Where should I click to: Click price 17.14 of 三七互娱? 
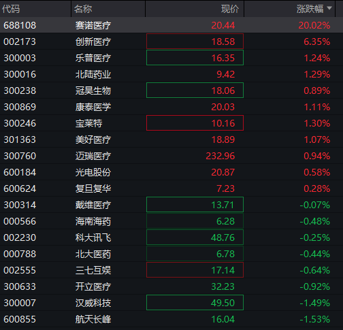click(x=223, y=270)
